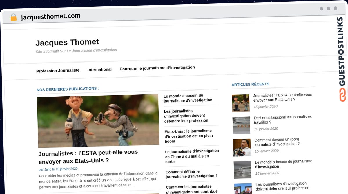Open the Jacques Thomet site title

click(x=67, y=42)
